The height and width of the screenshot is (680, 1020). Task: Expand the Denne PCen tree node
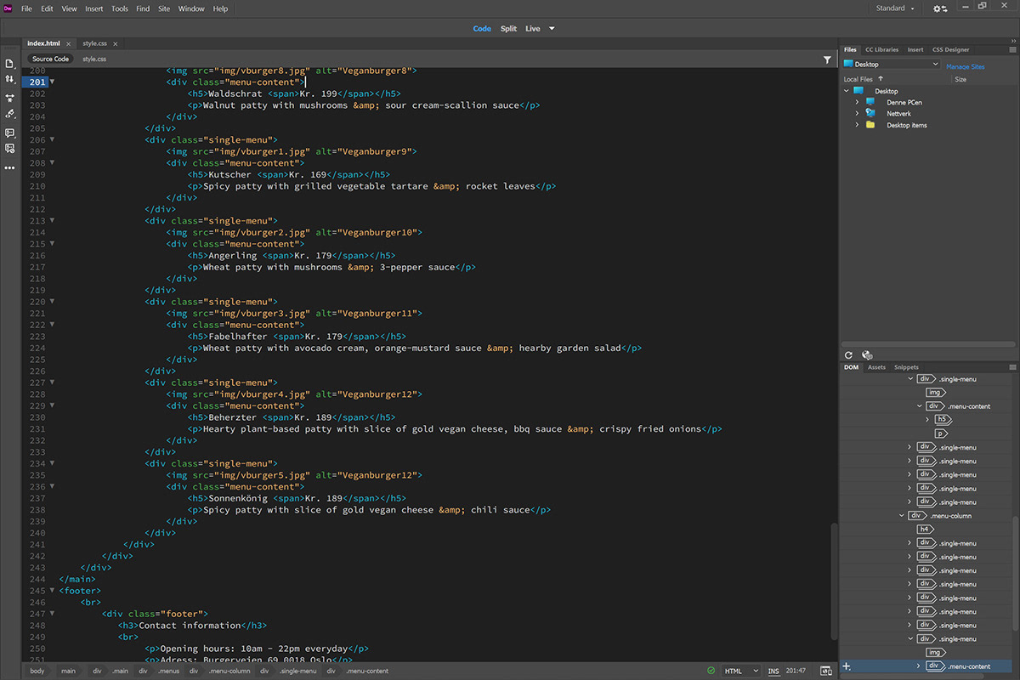[x=858, y=102]
